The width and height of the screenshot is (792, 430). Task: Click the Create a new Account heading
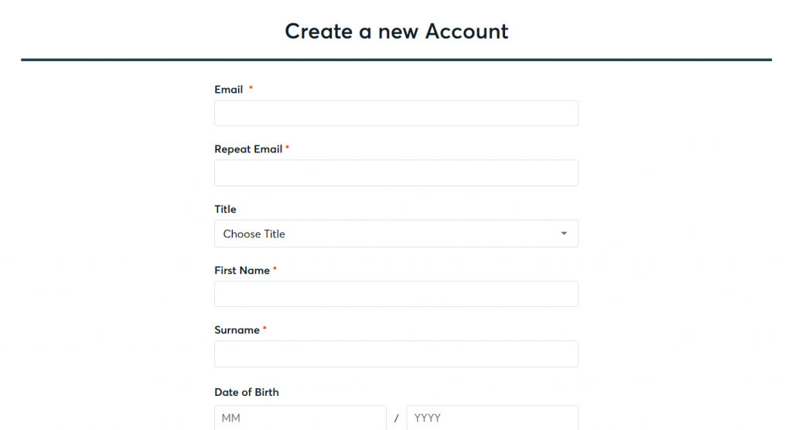pyautogui.click(x=397, y=32)
